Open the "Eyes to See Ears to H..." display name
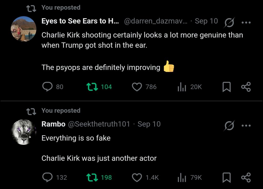Image resolution: width=263 pixels, height=189 pixels. coord(80,21)
